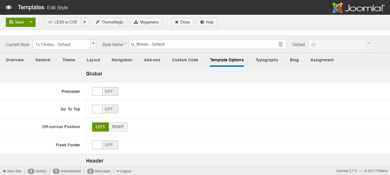Open the Layout tab

(93, 60)
